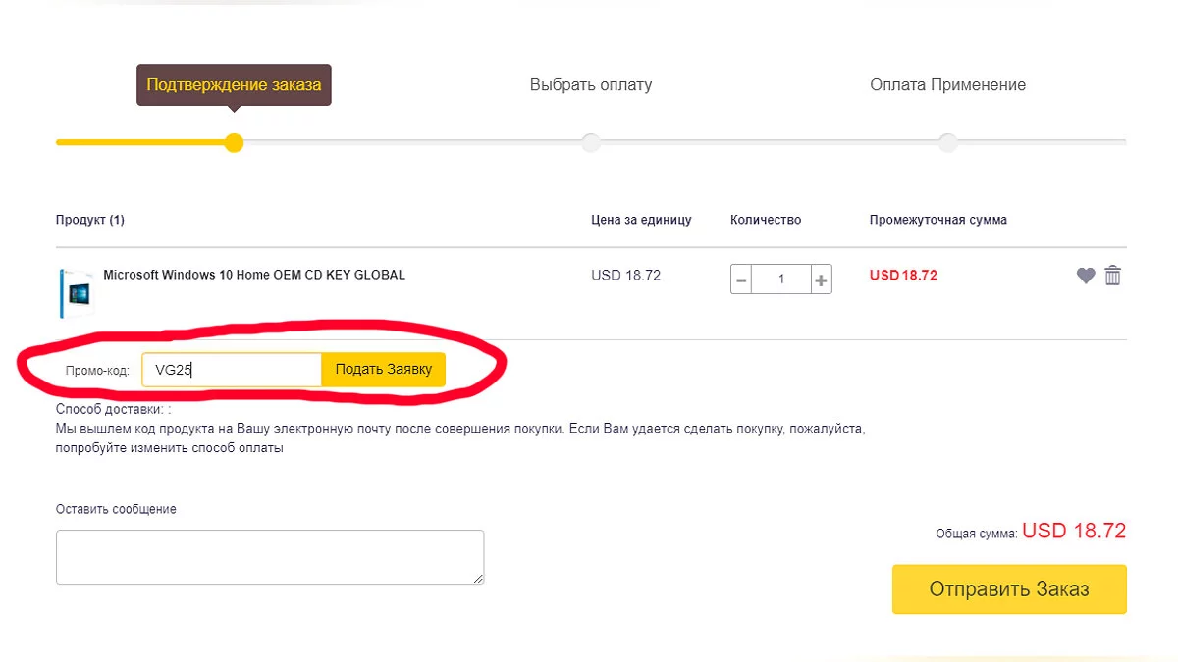Image resolution: width=1178 pixels, height=662 pixels.
Task: Click the quantity field showing 1
Action: point(781,280)
